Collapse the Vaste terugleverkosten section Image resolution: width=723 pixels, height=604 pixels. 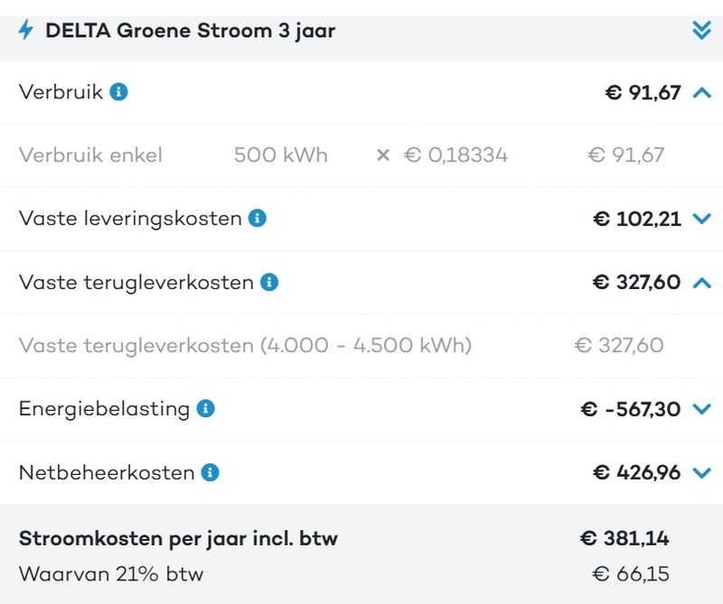pyautogui.click(x=701, y=282)
